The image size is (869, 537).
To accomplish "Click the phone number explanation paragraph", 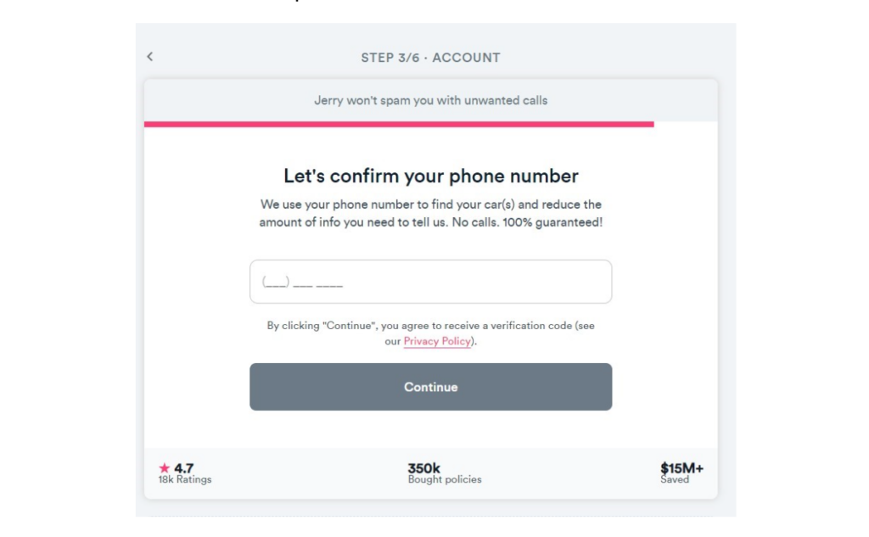I will [430, 211].
